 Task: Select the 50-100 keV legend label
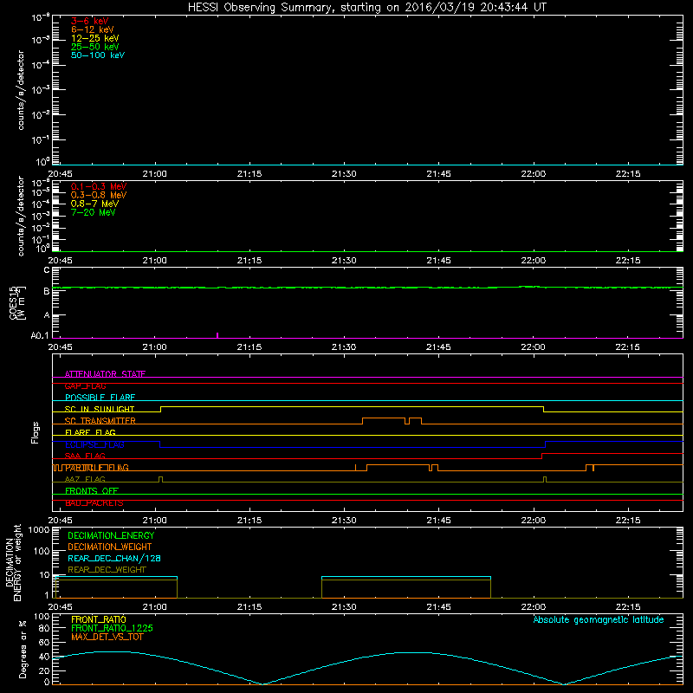[98, 55]
